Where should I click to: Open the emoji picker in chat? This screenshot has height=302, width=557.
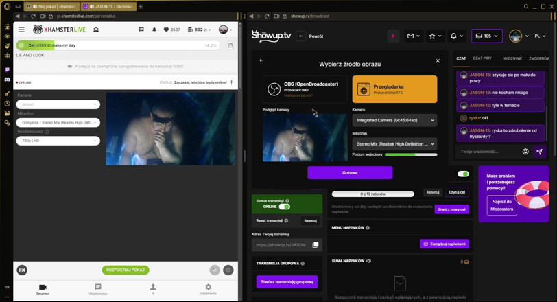tap(525, 152)
